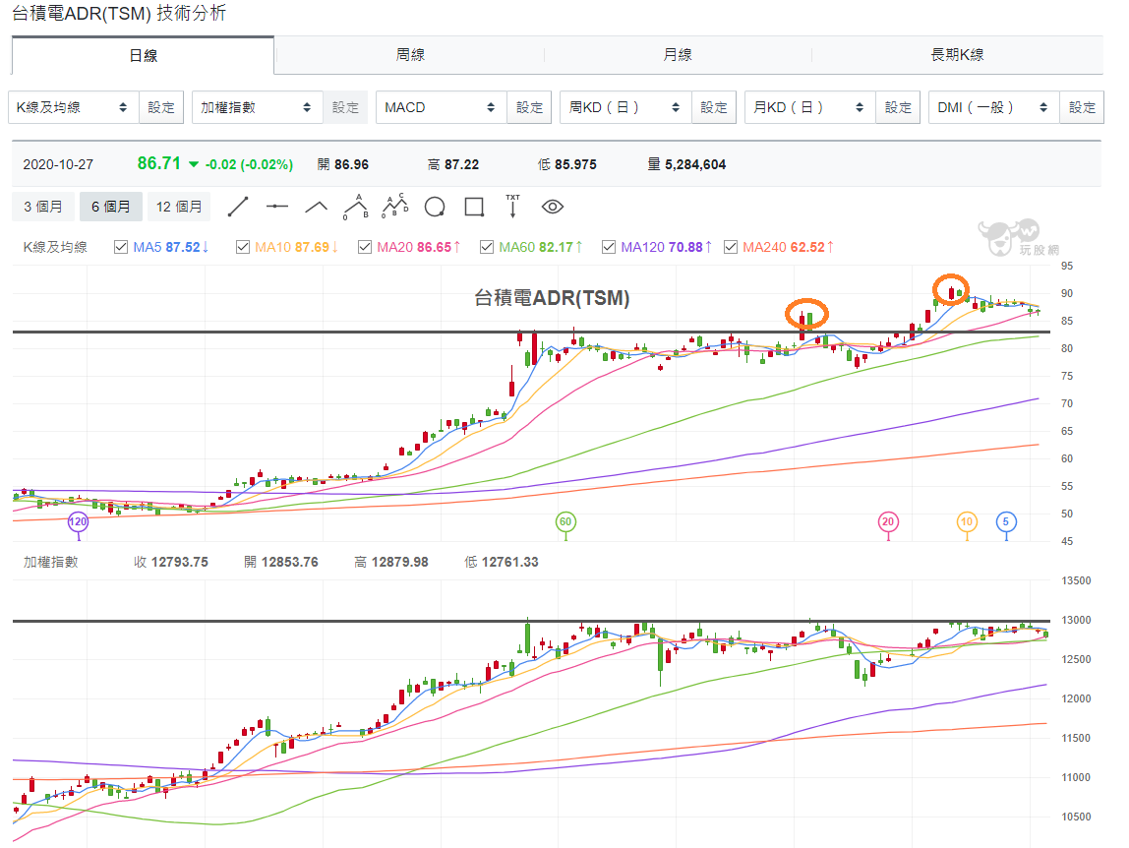Toggle the MA60 moving average off
The image size is (1129, 848).
point(486,247)
